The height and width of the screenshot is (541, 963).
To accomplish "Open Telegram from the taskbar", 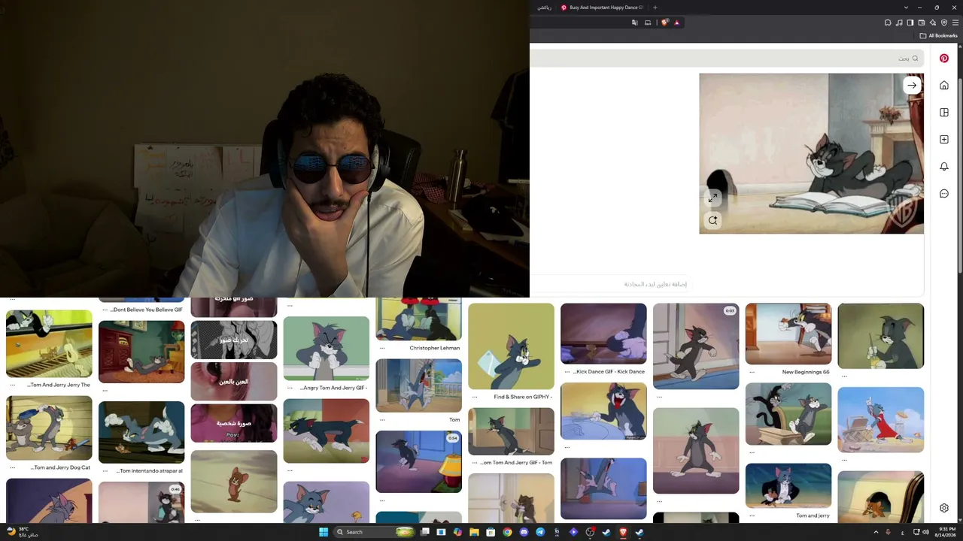I will pyautogui.click(x=540, y=532).
